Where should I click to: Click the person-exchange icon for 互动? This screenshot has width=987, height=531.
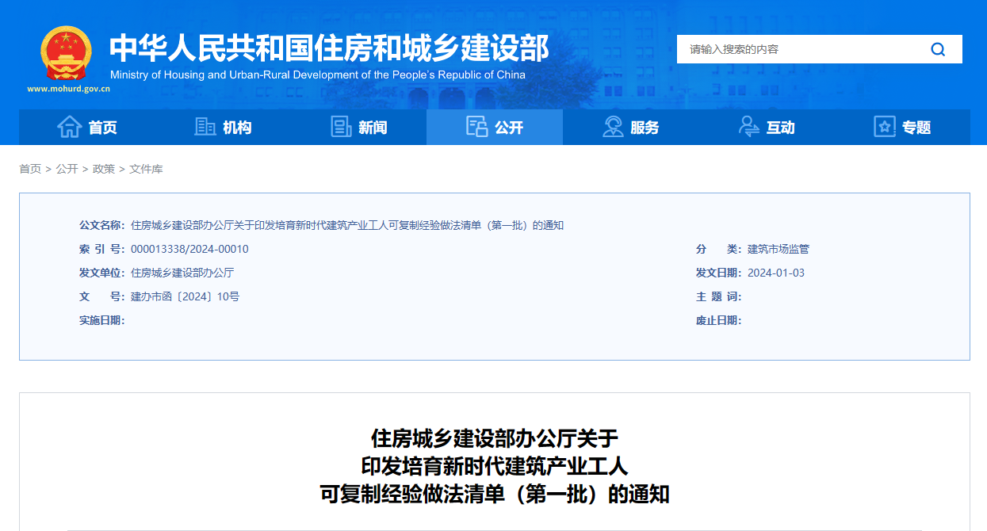(748, 127)
